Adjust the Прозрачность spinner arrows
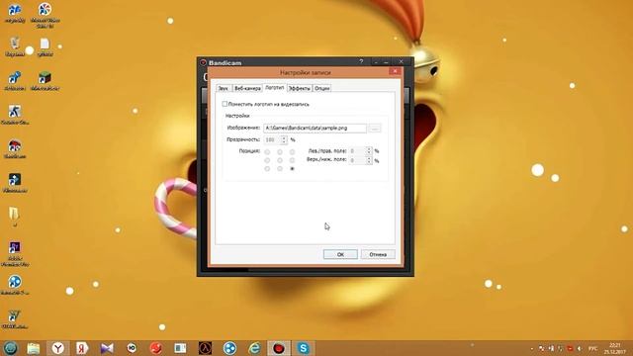The width and height of the screenshot is (633, 356). pos(284,139)
